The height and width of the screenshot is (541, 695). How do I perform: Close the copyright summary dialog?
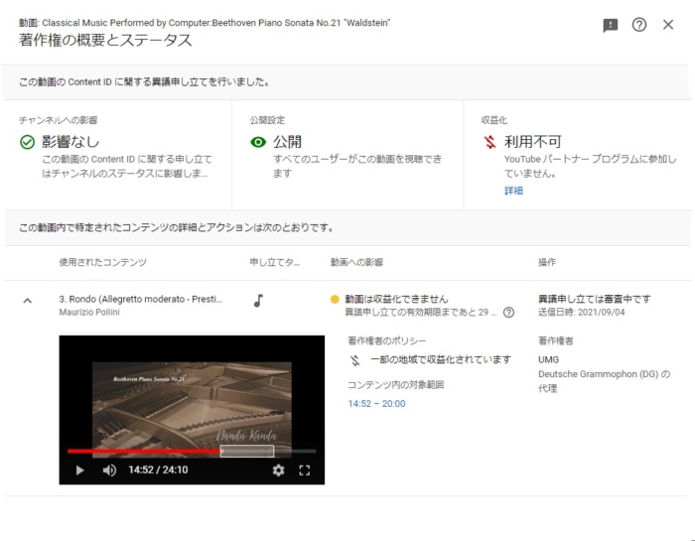[x=668, y=26]
